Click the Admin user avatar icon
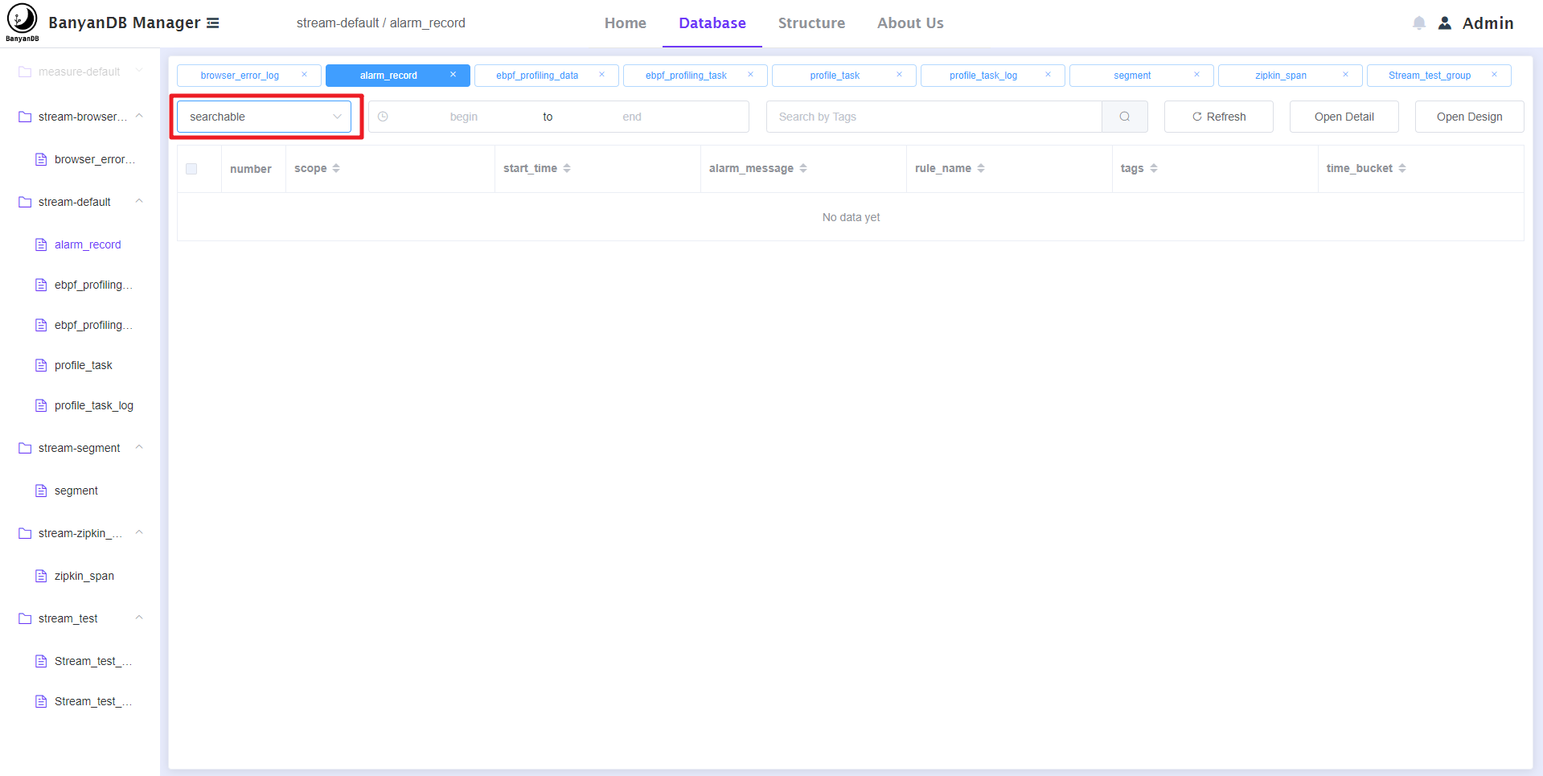Screen dimensions: 1543x776 point(1445,23)
